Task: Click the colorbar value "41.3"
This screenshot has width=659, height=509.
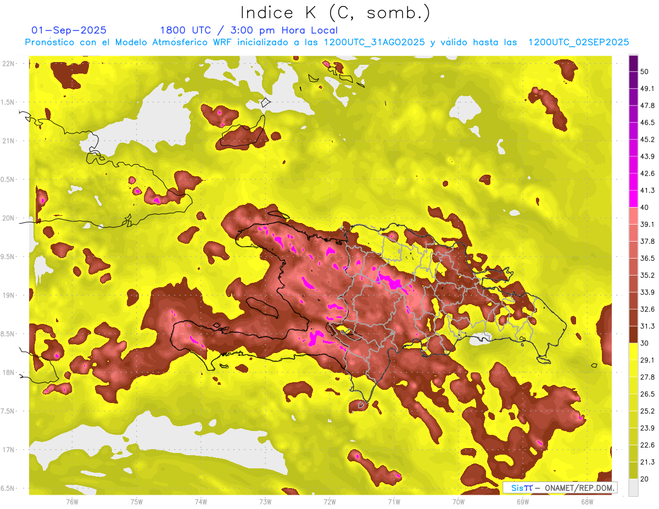Action: pyautogui.click(x=648, y=191)
